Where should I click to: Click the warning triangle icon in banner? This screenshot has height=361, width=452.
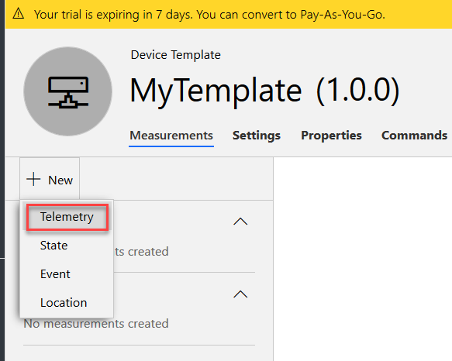coord(19,14)
